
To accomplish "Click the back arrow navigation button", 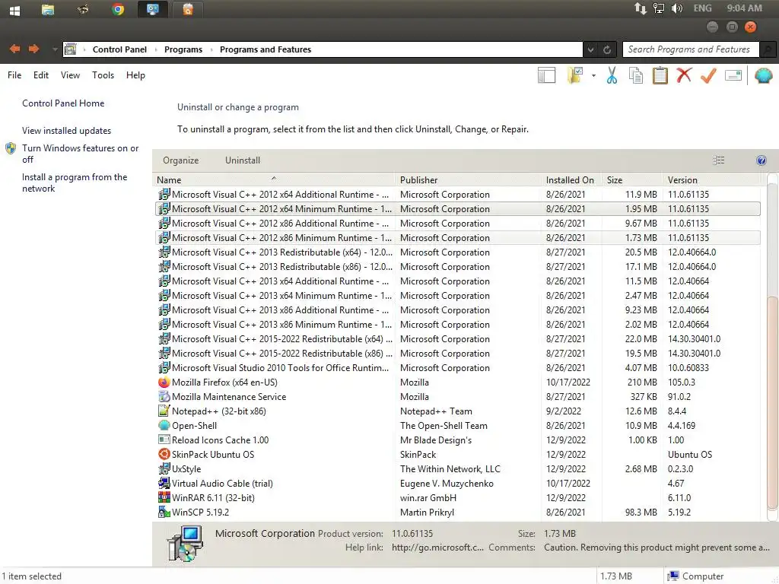I will (15, 49).
